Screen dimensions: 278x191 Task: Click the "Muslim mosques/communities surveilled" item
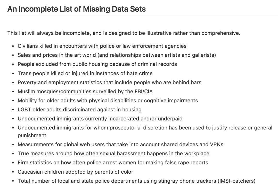click(x=87, y=91)
